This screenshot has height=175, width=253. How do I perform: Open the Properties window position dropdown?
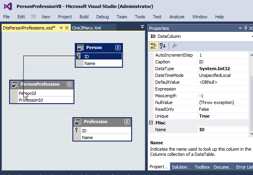tap(240, 28)
